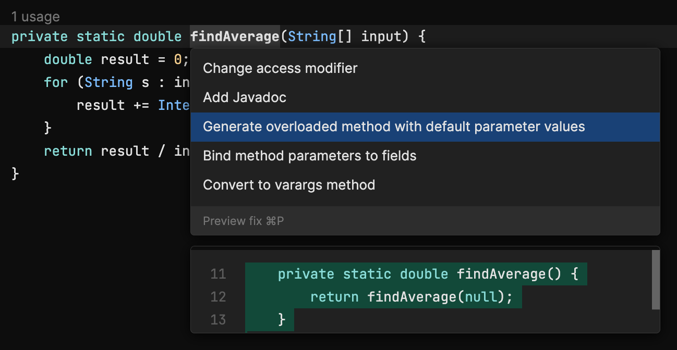This screenshot has width=677, height=350.
Task: Place caret on the findAverage method name
Action: click(234, 36)
